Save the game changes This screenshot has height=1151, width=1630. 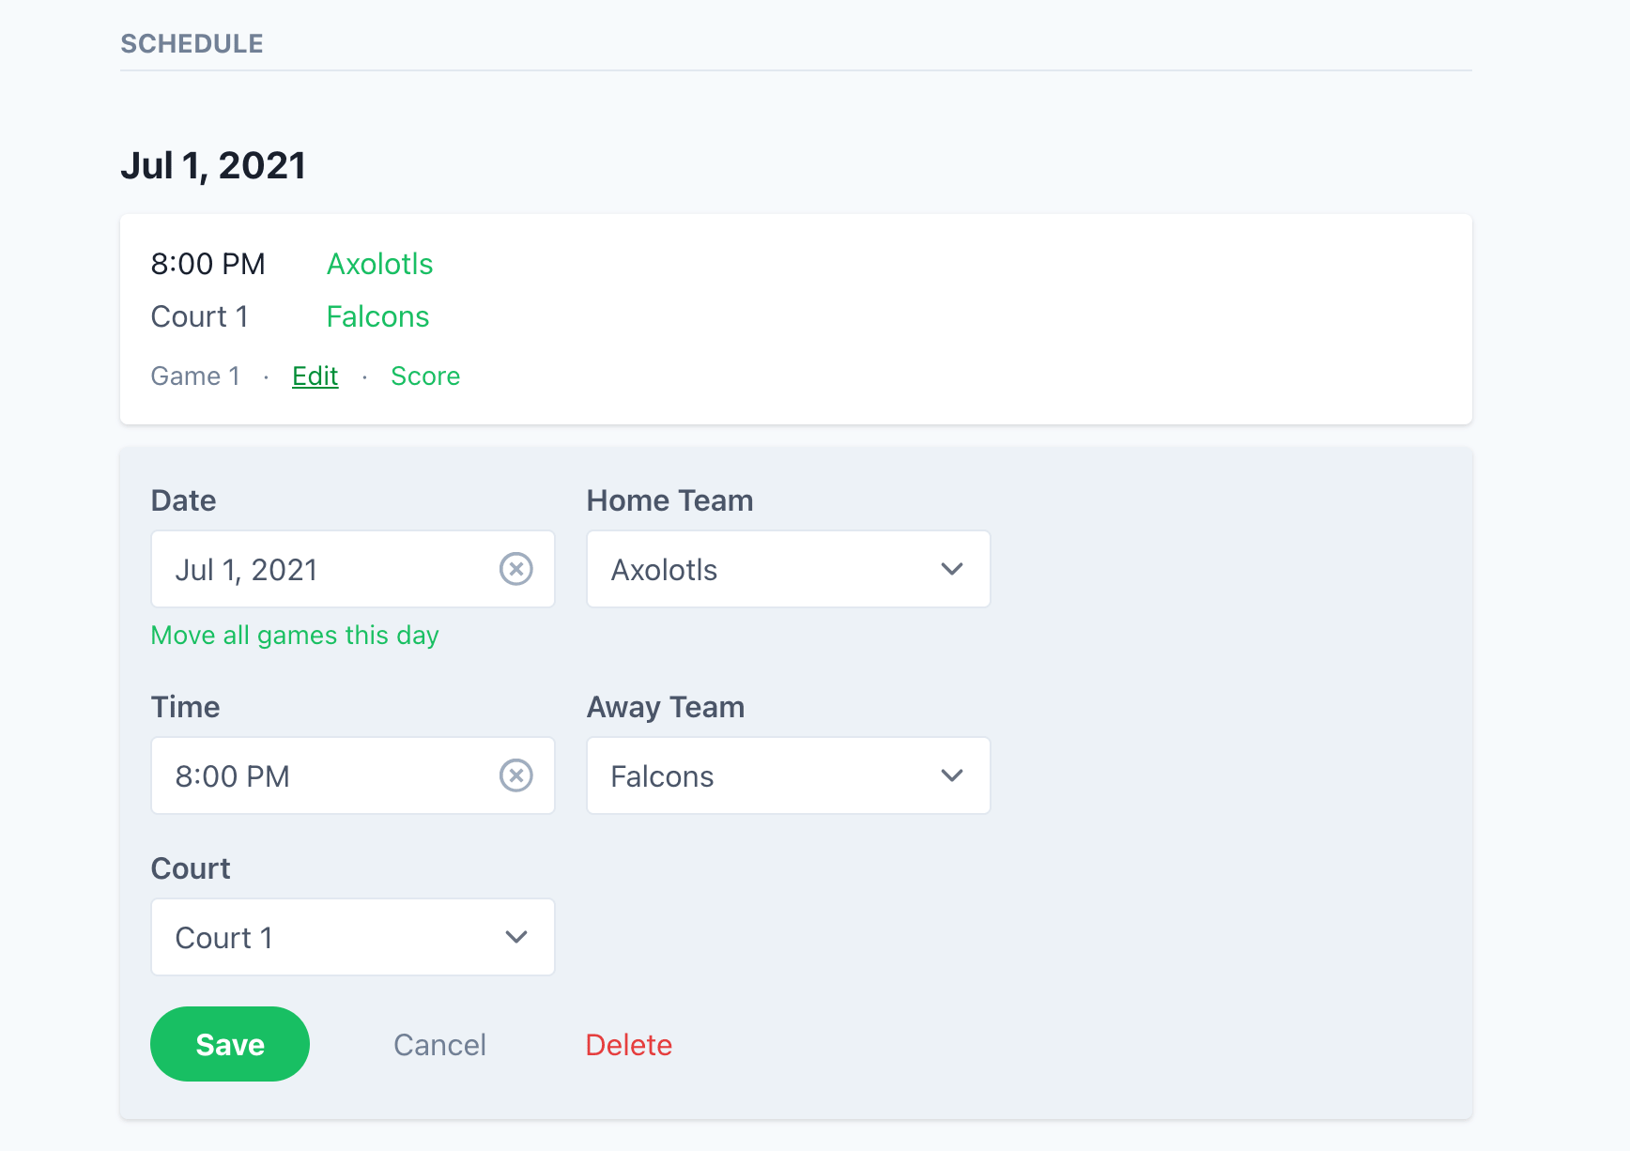tap(229, 1044)
